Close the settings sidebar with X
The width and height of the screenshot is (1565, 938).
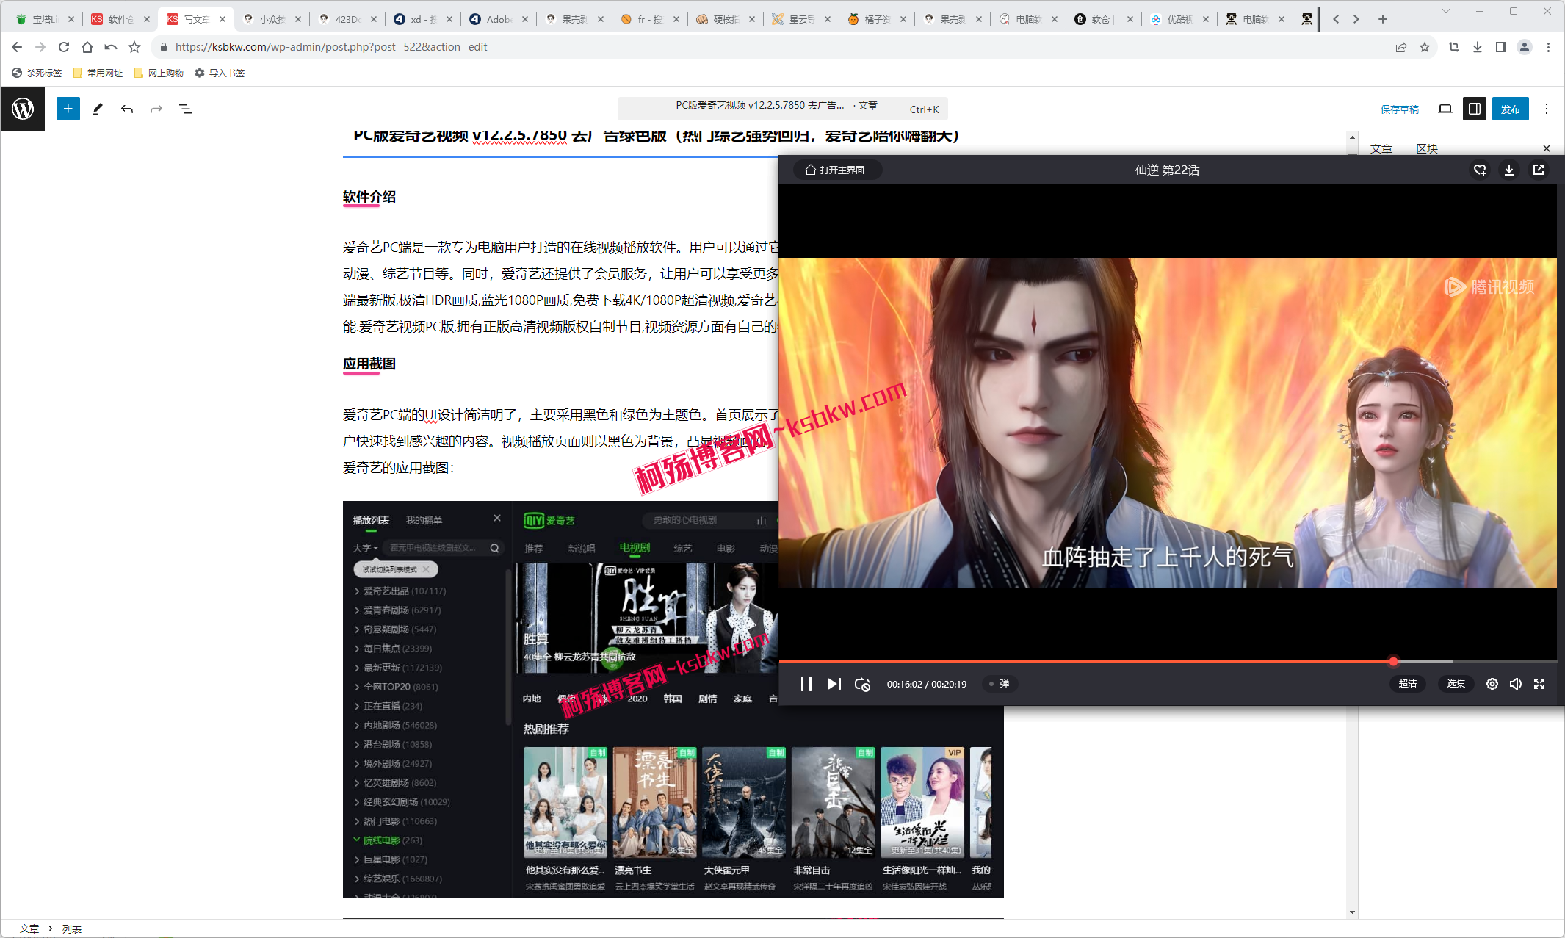click(1547, 148)
